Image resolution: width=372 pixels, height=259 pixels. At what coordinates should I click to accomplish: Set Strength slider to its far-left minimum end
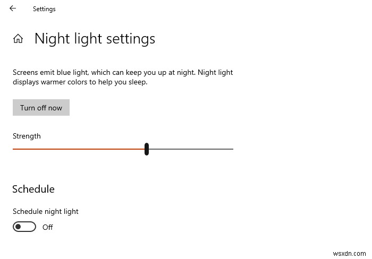pos(13,149)
